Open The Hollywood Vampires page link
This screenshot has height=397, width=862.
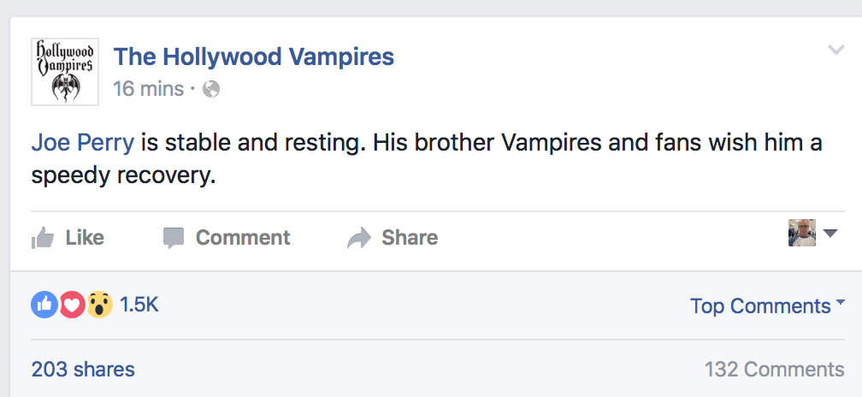[x=254, y=56]
